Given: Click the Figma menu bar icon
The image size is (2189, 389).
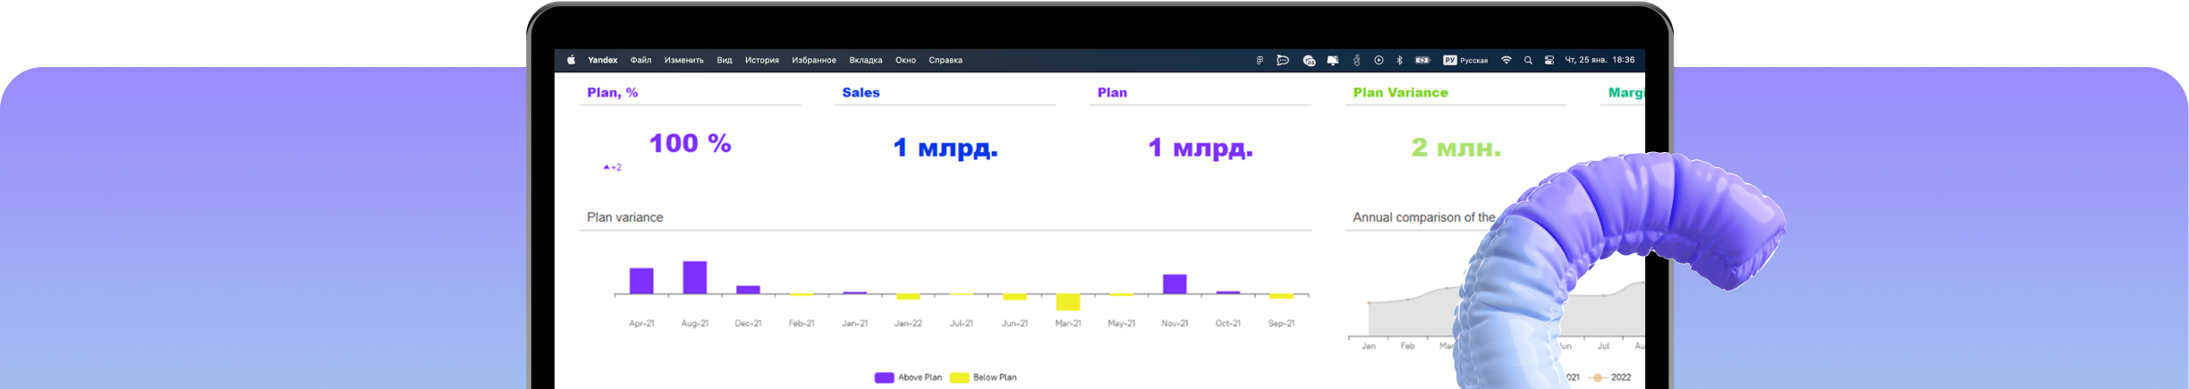Looking at the screenshot, I should coord(1260,60).
